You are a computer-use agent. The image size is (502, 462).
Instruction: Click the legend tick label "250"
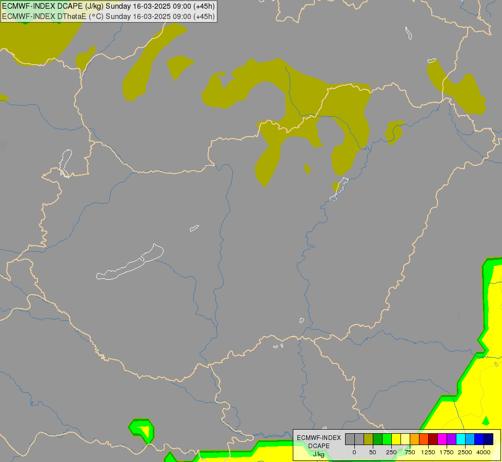391,452
